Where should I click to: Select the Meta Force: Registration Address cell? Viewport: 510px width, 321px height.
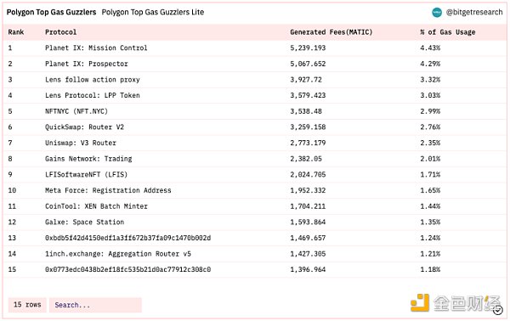[108, 190]
